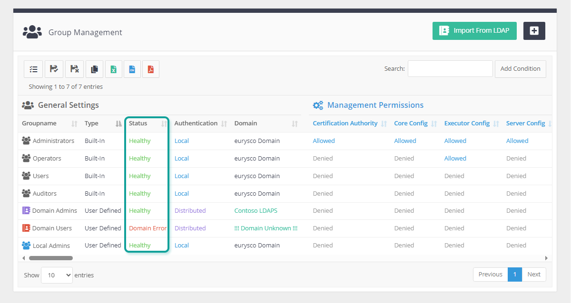
Task: Click Distributed authentication for Domain Users
Action: [190, 228]
